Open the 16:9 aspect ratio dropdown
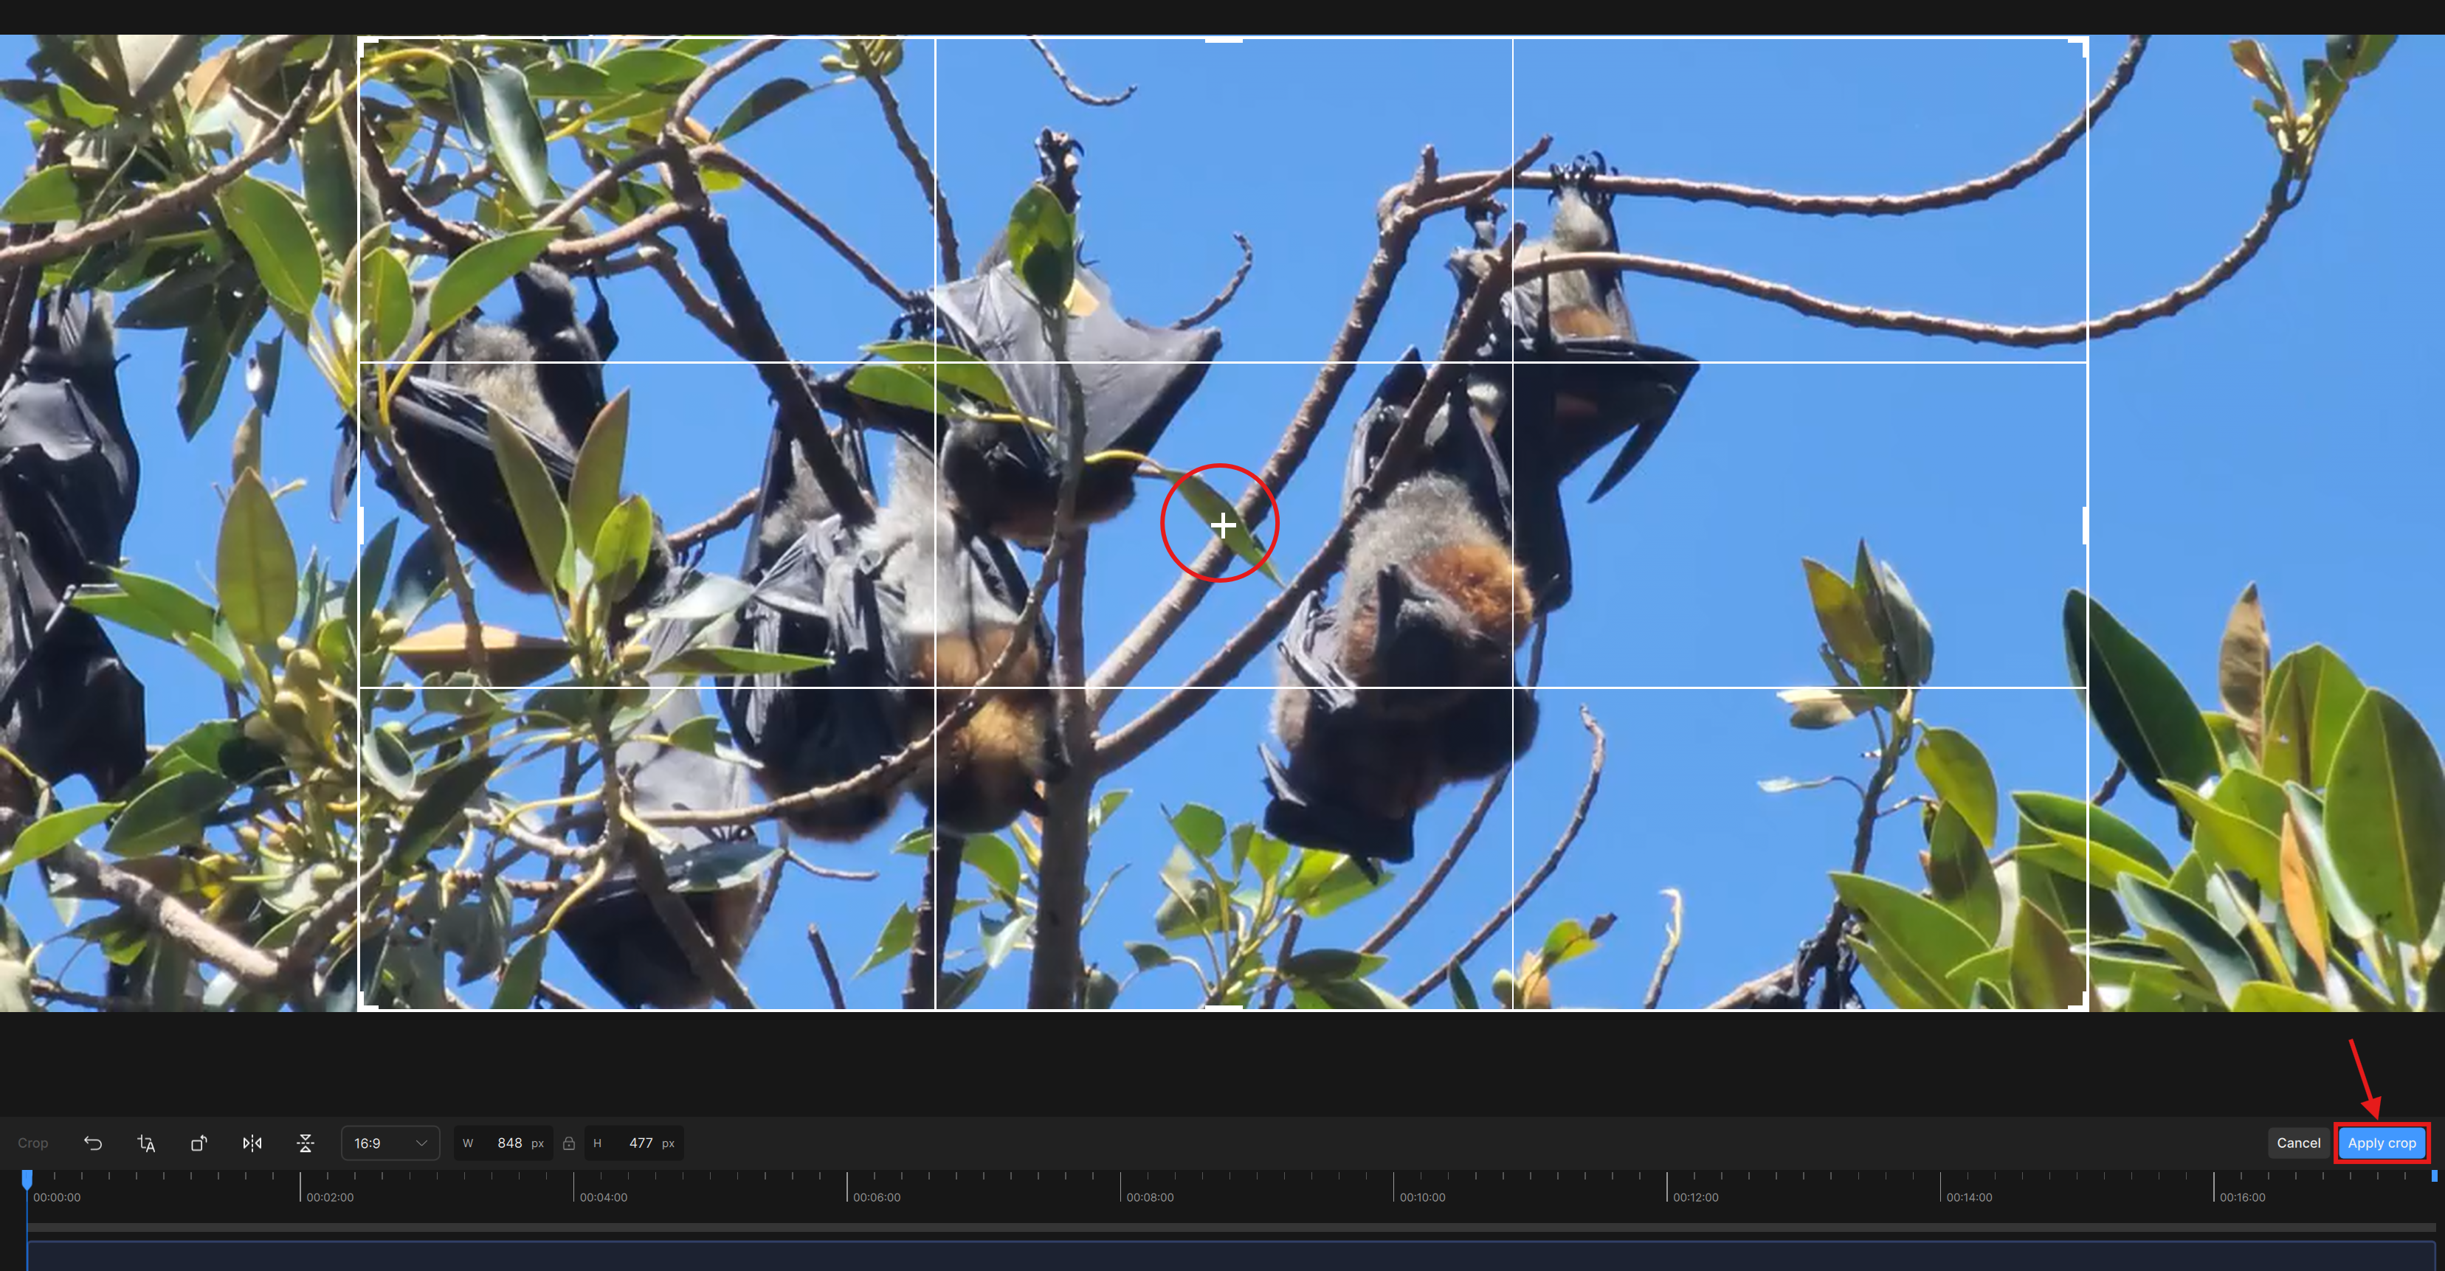 tap(390, 1143)
